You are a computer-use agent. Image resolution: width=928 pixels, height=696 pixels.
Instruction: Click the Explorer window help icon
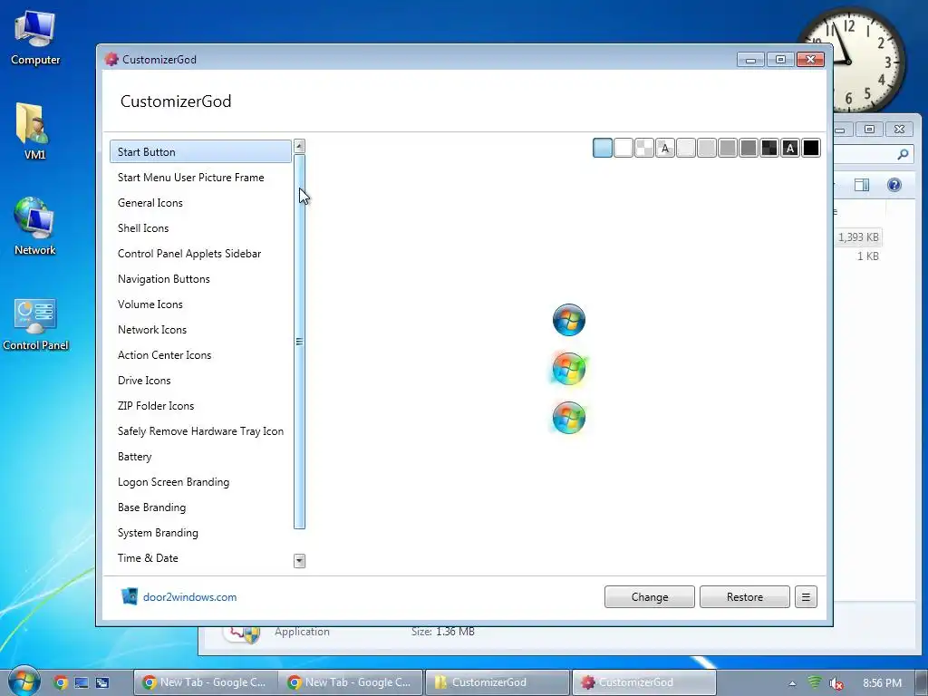894,185
